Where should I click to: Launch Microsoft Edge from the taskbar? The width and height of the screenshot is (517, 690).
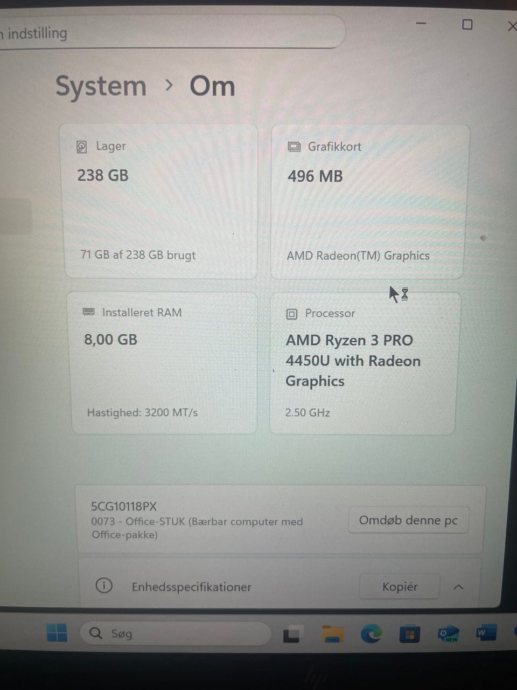coord(371,633)
